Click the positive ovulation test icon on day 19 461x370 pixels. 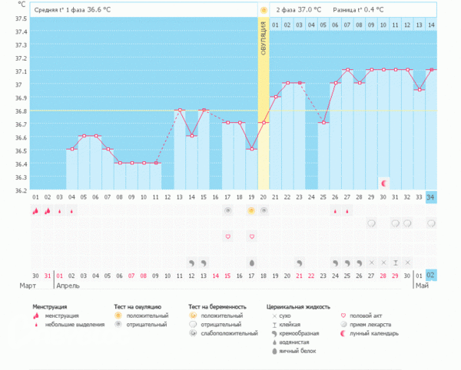[x=251, y=210]
